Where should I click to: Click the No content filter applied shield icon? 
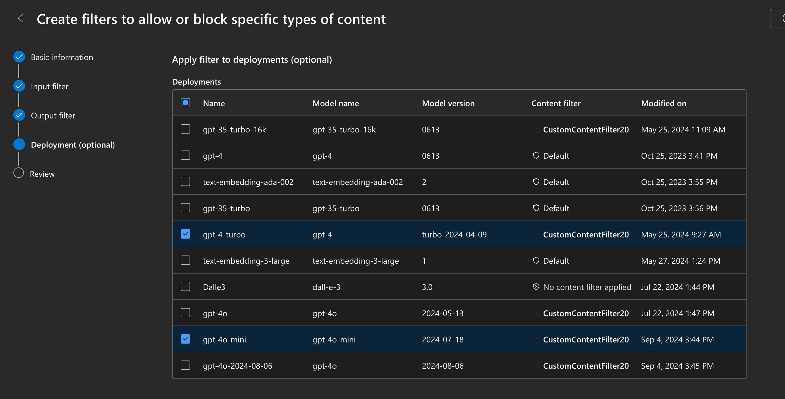pos(536,286)
